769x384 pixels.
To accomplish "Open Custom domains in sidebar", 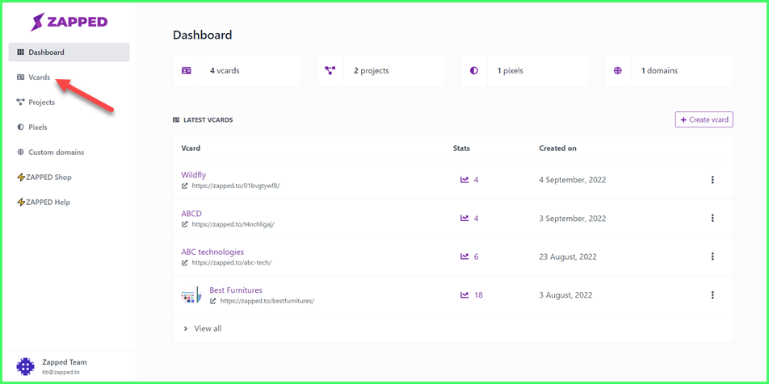I will 51,152.
